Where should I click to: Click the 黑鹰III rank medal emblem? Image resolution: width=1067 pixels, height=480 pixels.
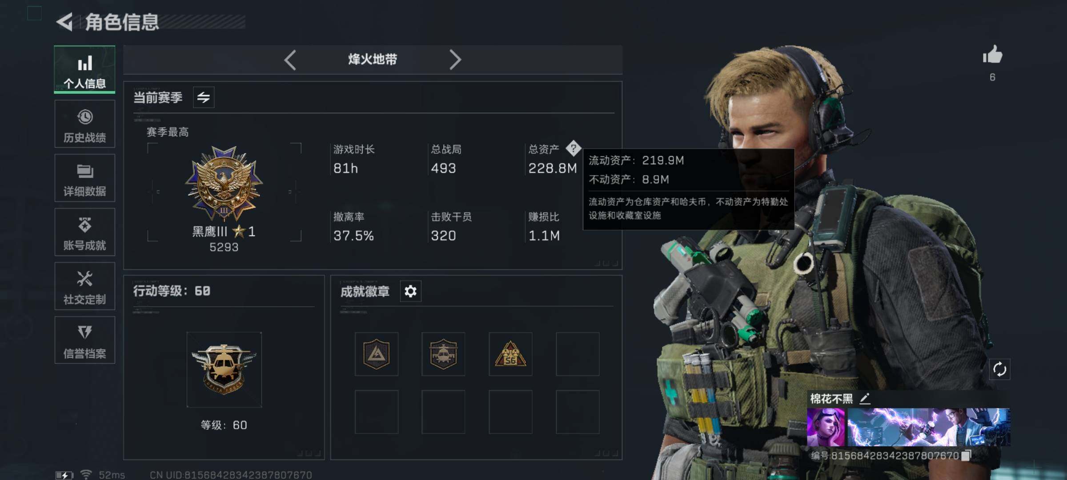(224, 183)
